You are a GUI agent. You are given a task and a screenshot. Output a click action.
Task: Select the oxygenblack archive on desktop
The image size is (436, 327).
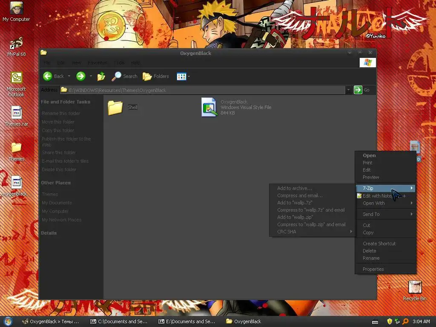pyautogui.click(x=16, y=186)
